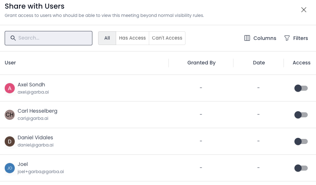Image resolution: width=316 pixels, height=185 pixels.
Task: Click the search magnifier icon
Action: pos(13,38)
